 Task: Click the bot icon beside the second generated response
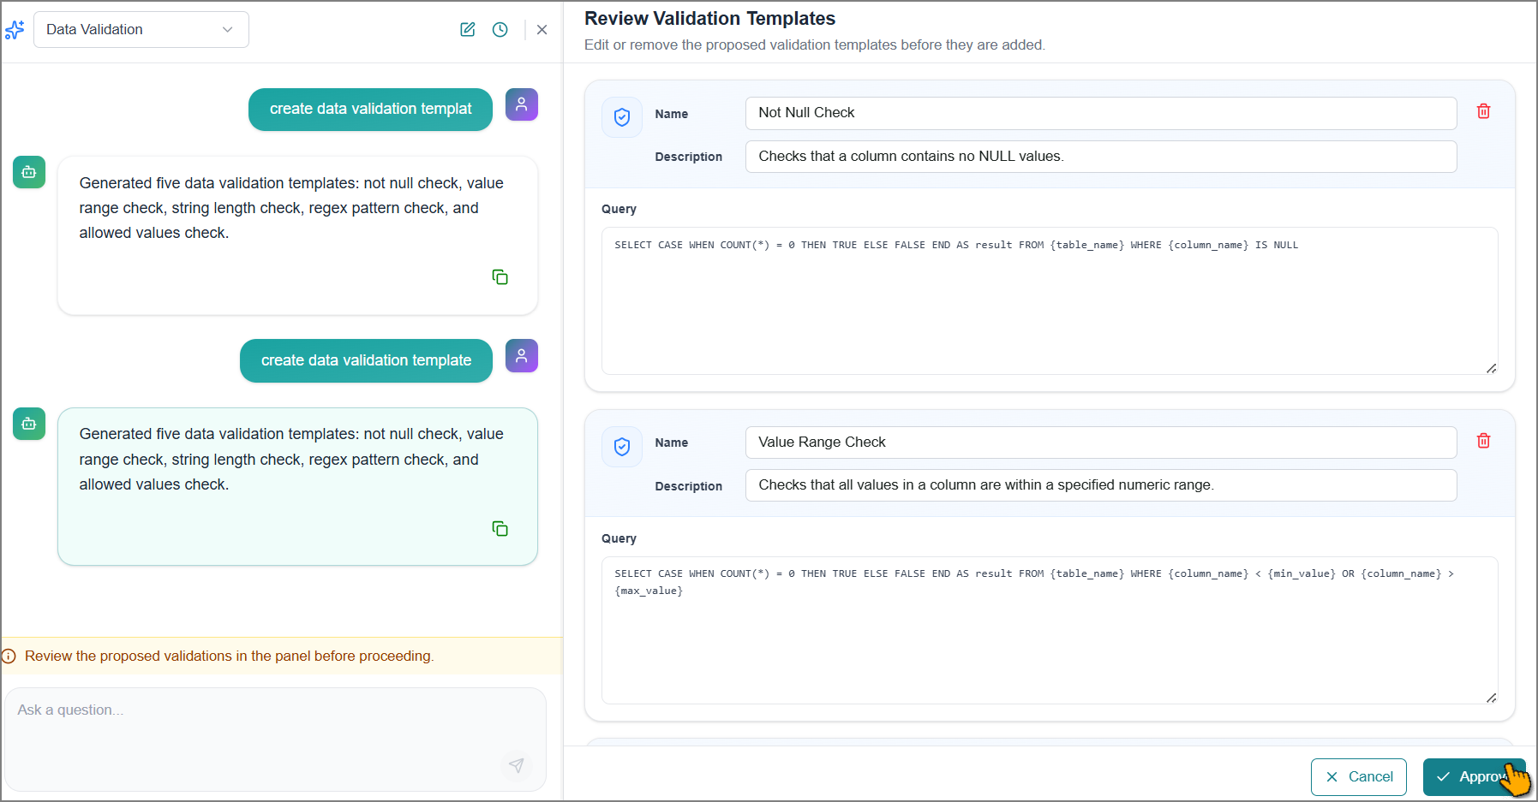click(x=29, y=424)
